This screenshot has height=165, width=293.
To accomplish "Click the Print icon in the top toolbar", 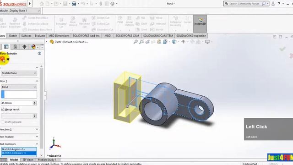I will pos(74,4).
